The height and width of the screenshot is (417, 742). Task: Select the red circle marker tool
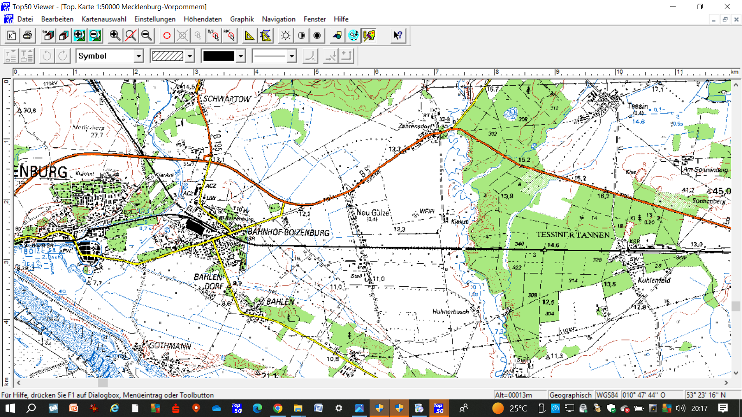[167, 36]
